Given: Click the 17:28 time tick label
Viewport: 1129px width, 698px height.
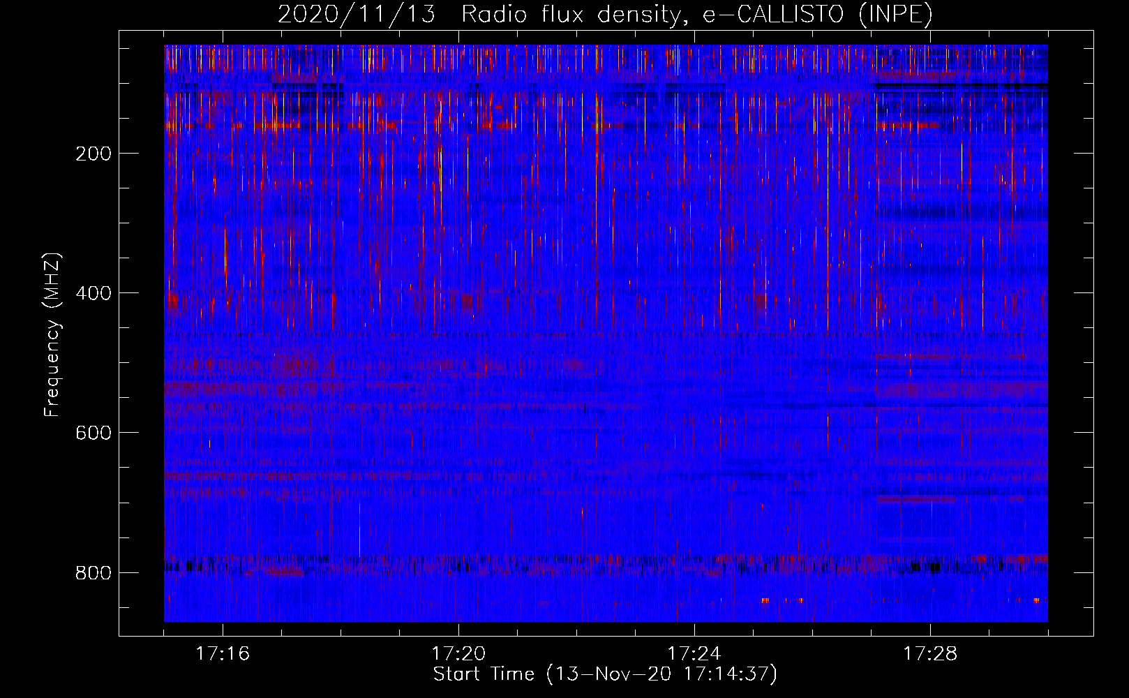Looking at the screenshot, I should point(930,654).
